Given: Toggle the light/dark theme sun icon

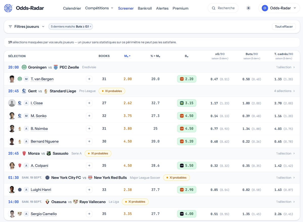Looking at the screenshot, I should tap(248, 8).
